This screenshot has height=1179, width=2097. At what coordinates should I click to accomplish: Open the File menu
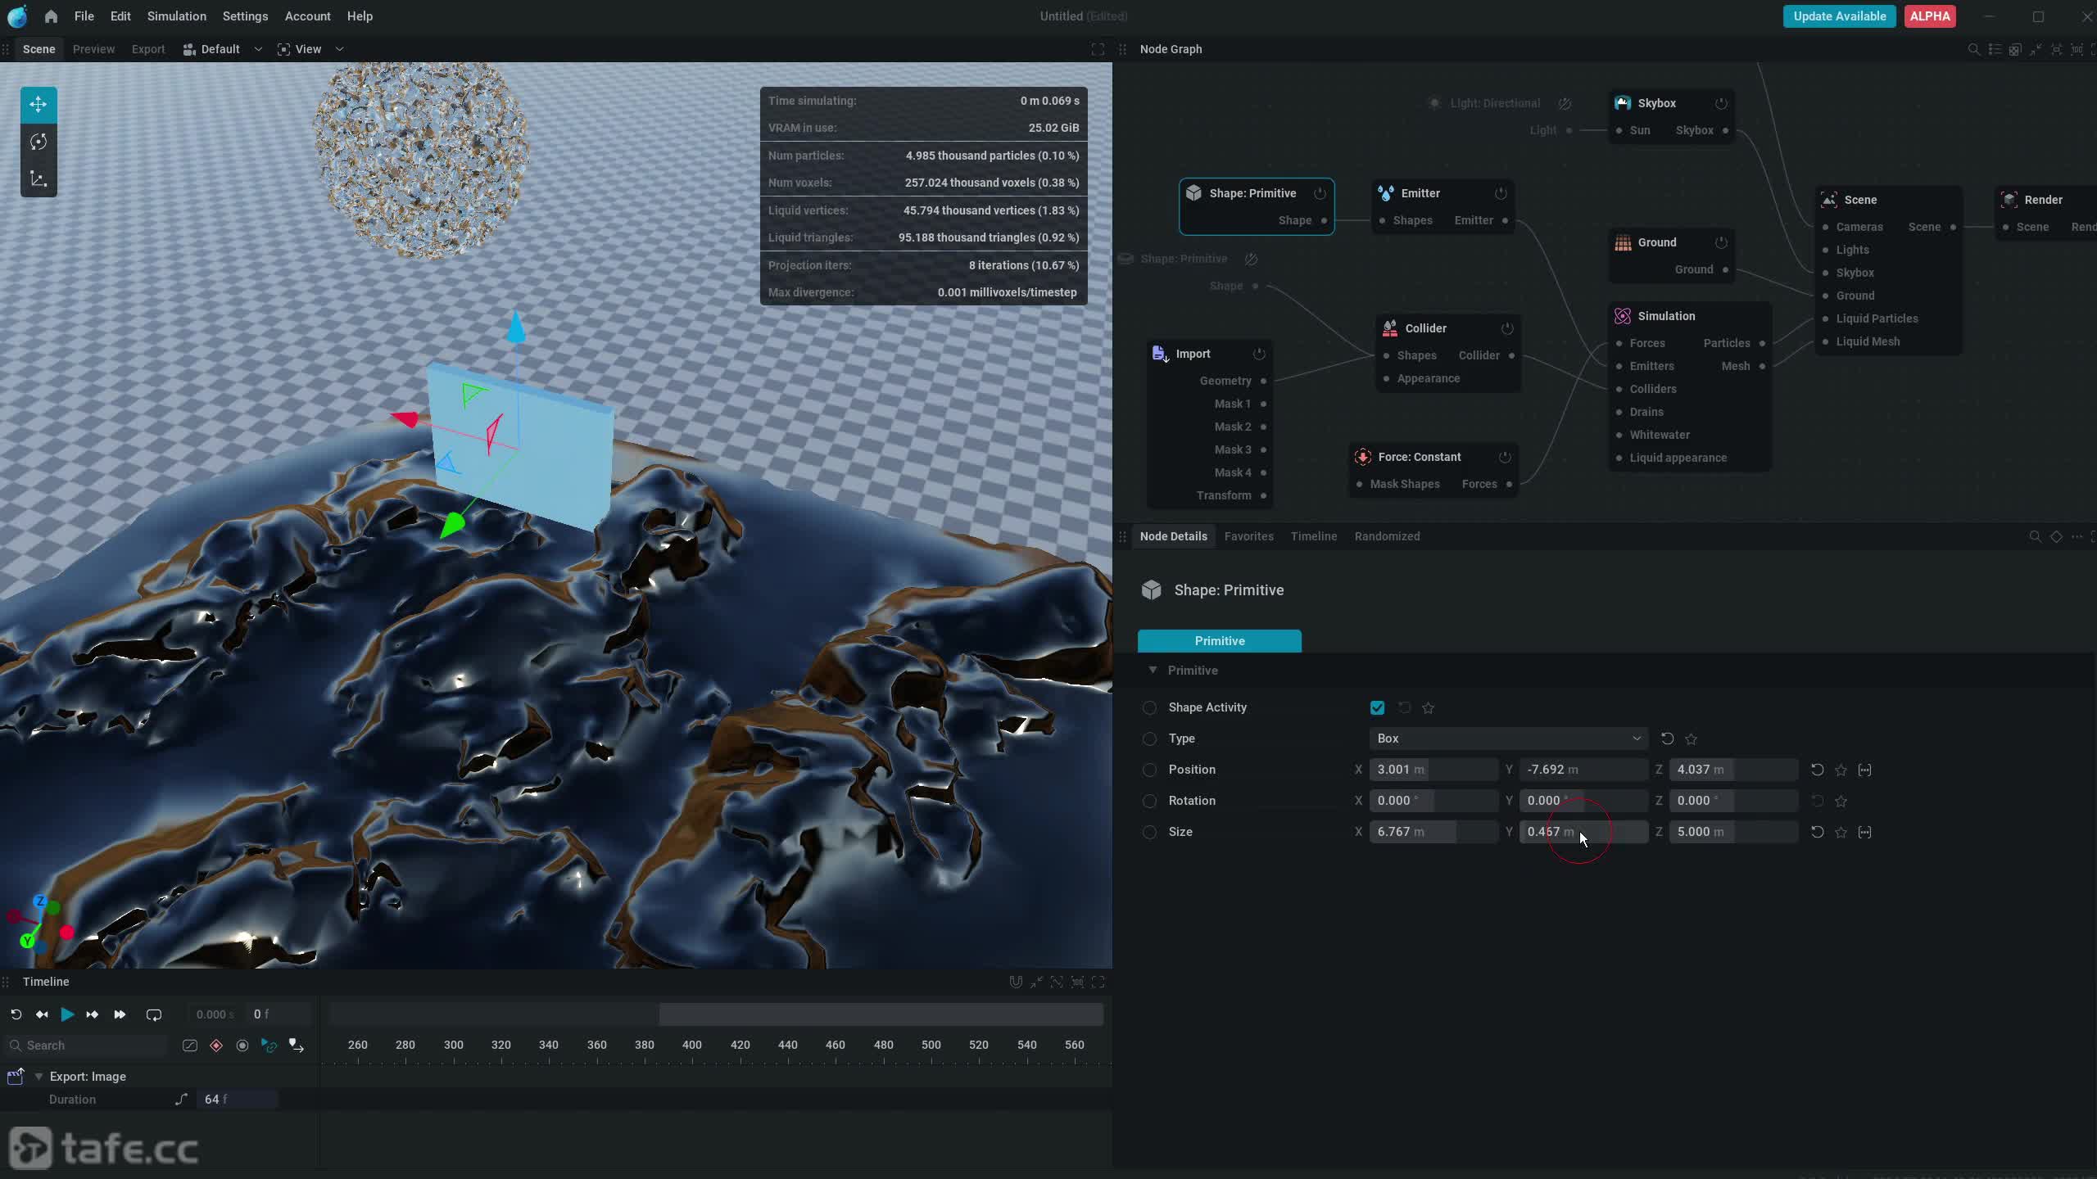click(x=84, y=16)
